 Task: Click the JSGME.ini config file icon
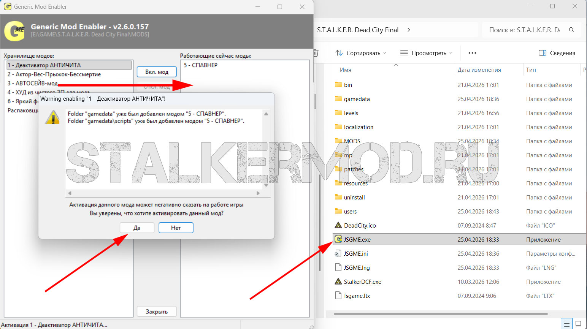(x=338, y=253)
